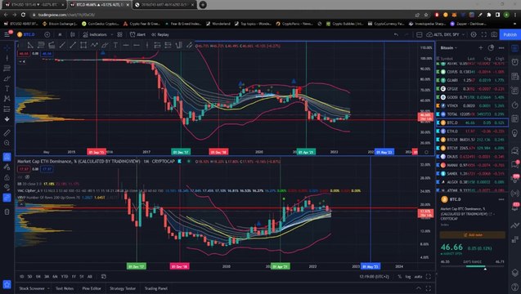Open the Bitcoin watchlist name dropdown

pyautogui.click(x=448, y=48)
